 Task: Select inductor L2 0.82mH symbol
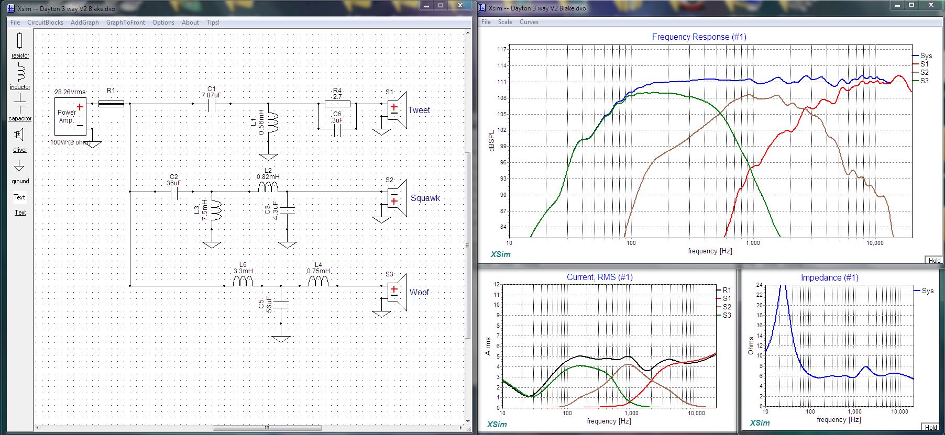point(268,188)
